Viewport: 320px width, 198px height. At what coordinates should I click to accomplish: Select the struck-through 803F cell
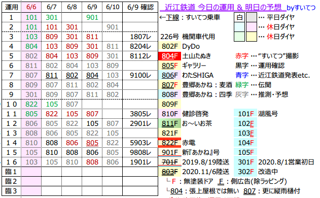click(x=169, y=172)
